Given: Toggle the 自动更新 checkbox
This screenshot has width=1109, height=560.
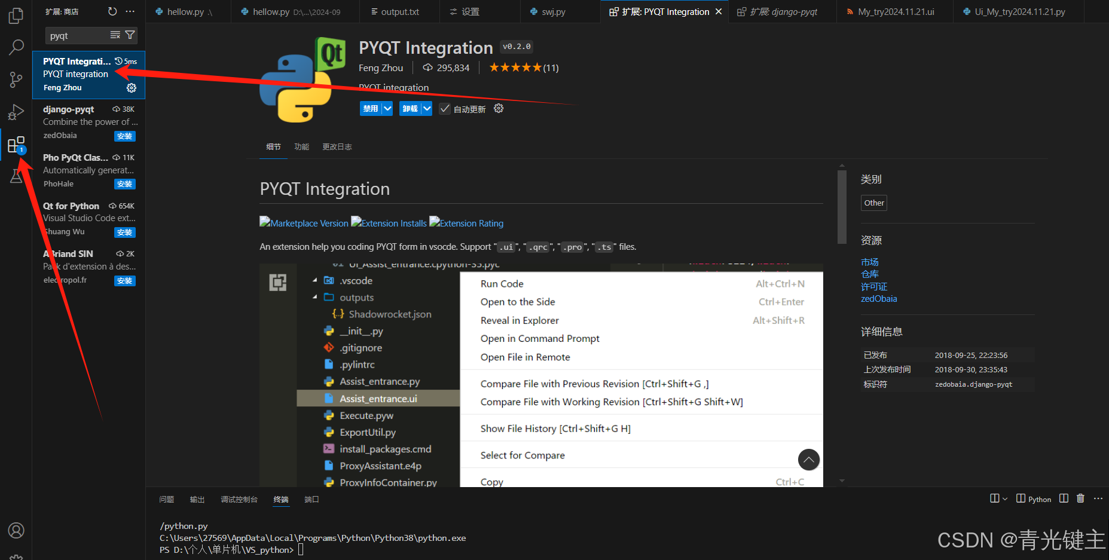Looking at the screenshot, I should point(444,108).
